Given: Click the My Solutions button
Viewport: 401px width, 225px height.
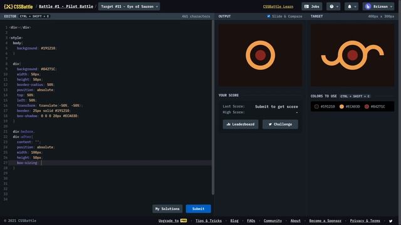Looking at the screenshot, I should click(167, 209).
